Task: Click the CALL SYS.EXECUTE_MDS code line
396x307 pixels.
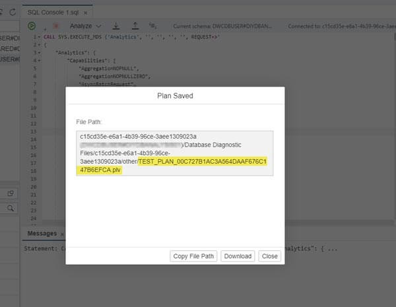Action: click(x=131, y=37)
